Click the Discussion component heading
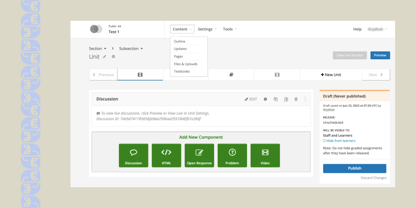Screen dimensions: 416x208 (x=107, y=99)
